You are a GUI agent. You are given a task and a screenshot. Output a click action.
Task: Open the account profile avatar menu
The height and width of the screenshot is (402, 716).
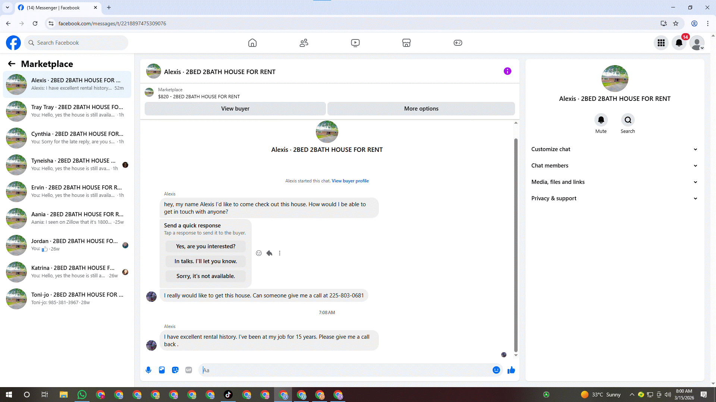697,43
